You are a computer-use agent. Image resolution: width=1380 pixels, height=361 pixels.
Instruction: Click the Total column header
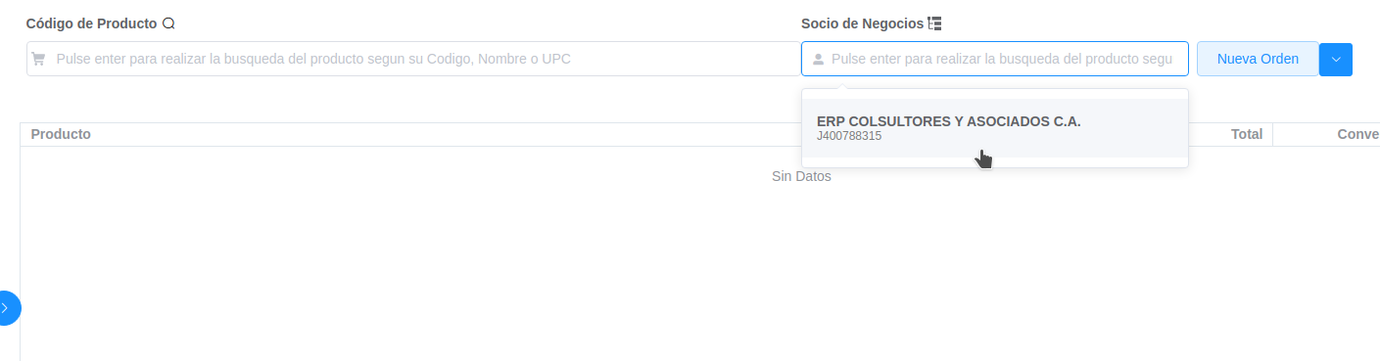click(x=1247, y=134)
